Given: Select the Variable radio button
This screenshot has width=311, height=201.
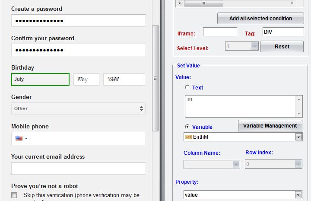Looking at the screenshot, I should 187,127.
